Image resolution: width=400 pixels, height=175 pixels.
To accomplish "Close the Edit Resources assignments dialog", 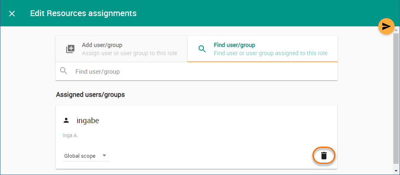I will pyautogui.click(x=12, y=14).
